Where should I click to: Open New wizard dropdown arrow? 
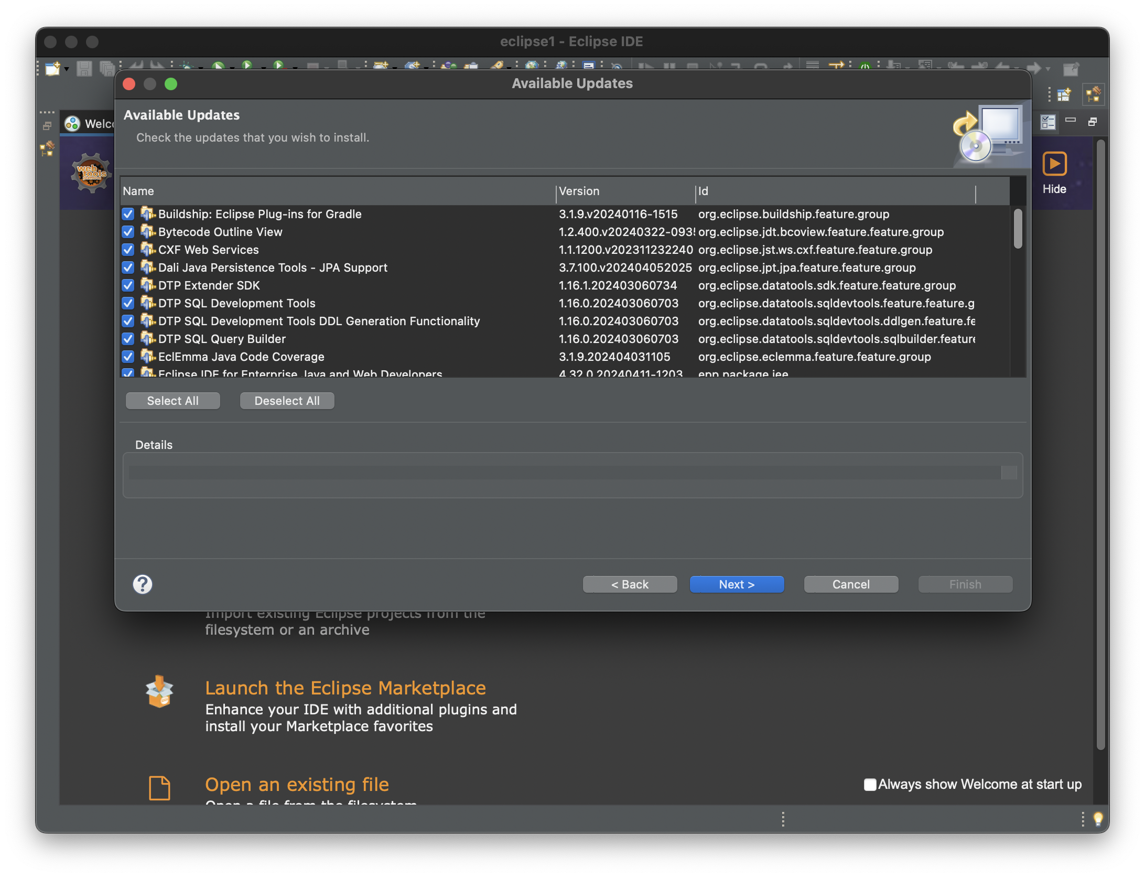point(67,69)
